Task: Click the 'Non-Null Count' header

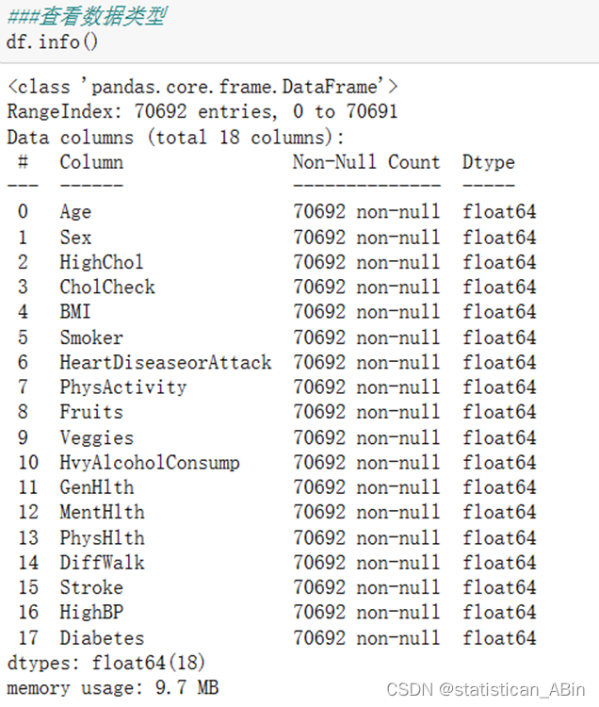Action: coord(365,162)
